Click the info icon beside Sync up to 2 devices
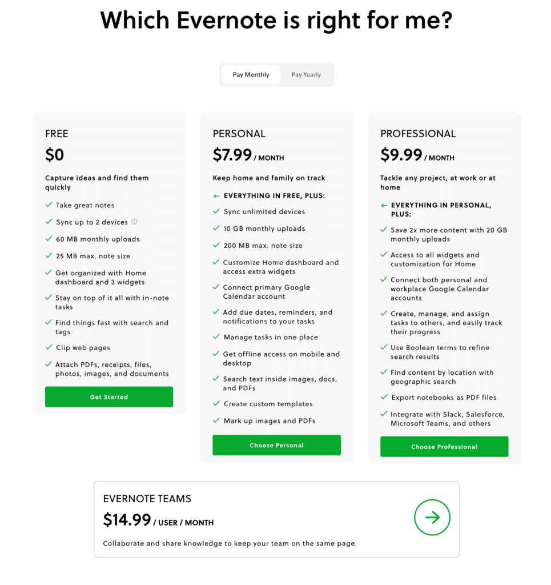Image resolution: width=551 pixels, height=585 pixels. (135, 222)
